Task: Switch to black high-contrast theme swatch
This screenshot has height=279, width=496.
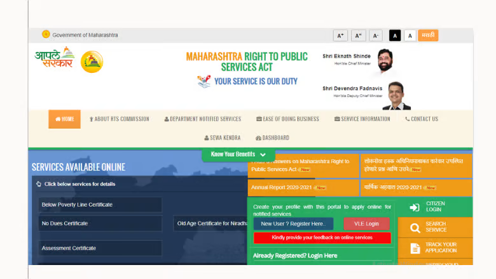Action: point(395,36)
